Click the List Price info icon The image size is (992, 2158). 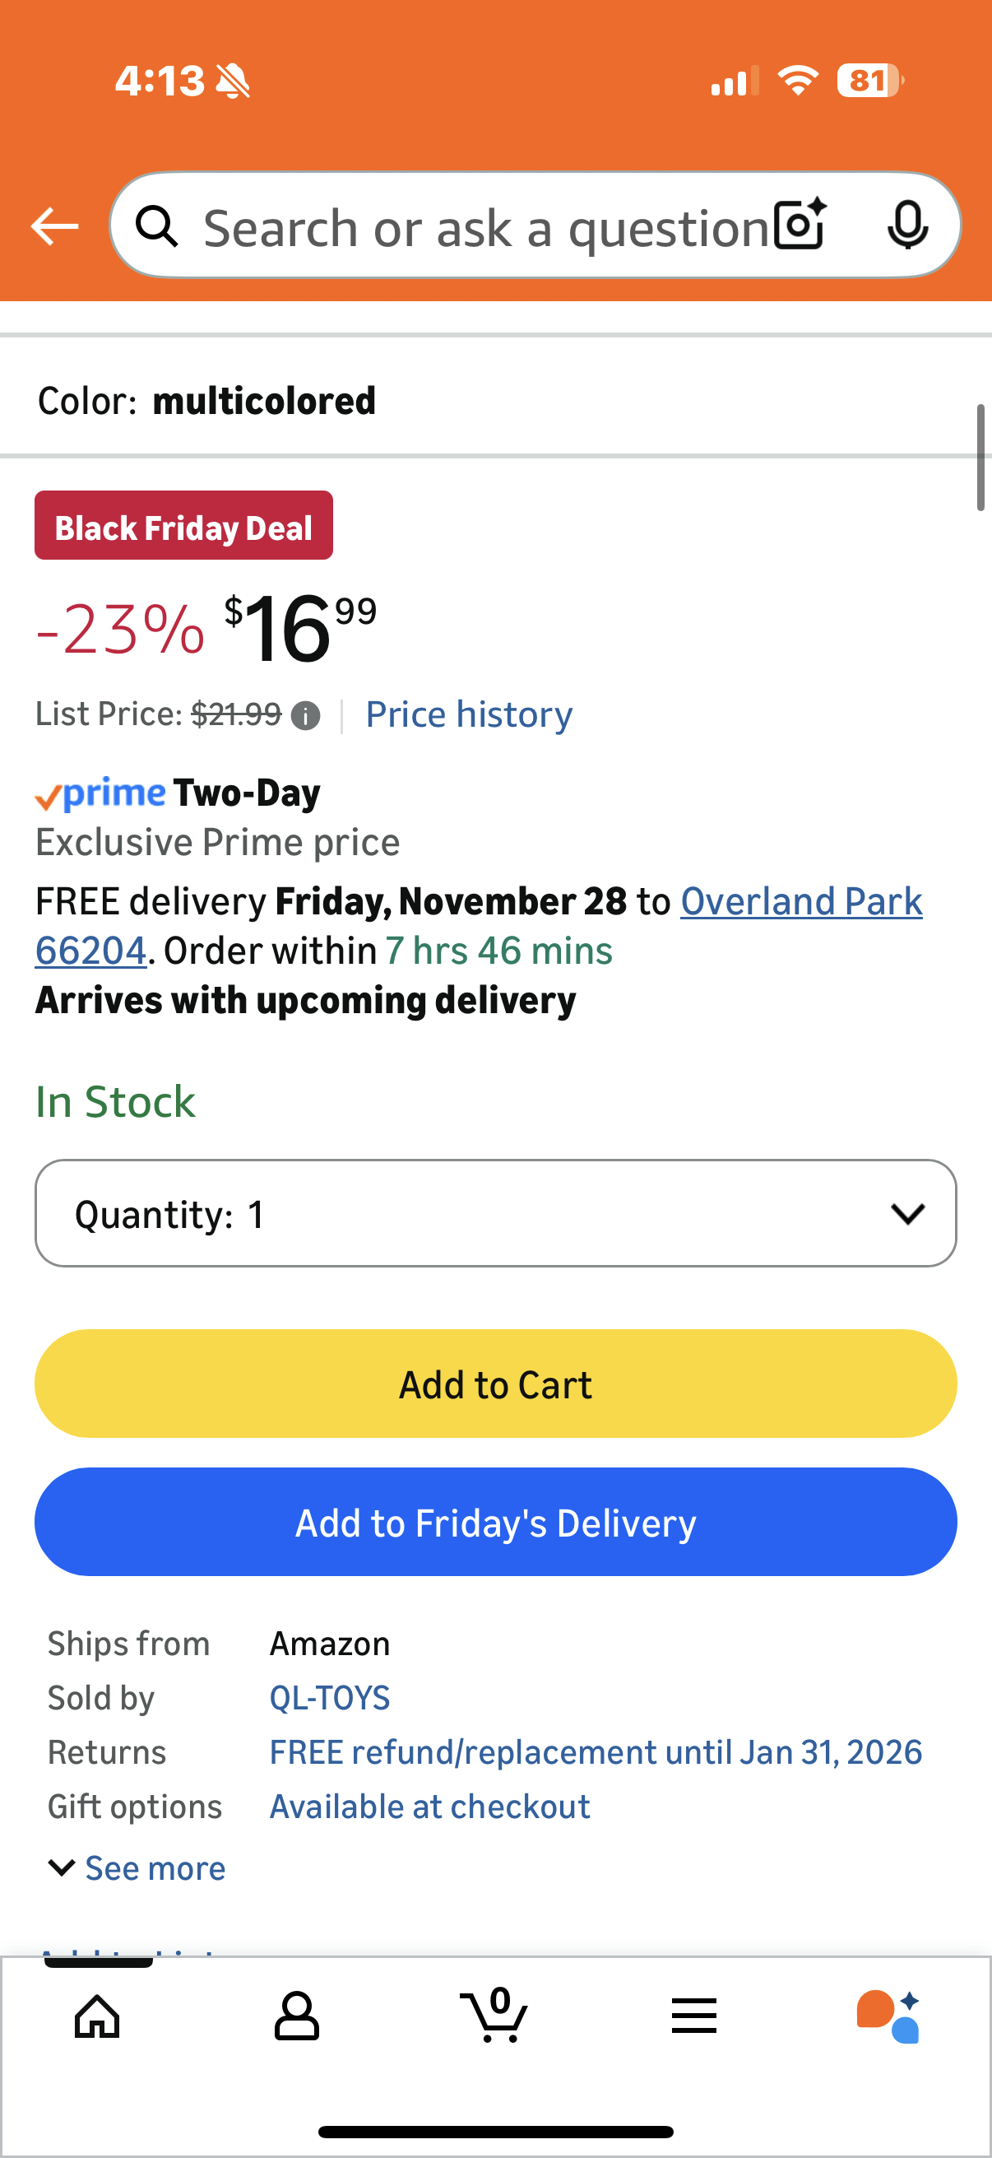[305, 716]
